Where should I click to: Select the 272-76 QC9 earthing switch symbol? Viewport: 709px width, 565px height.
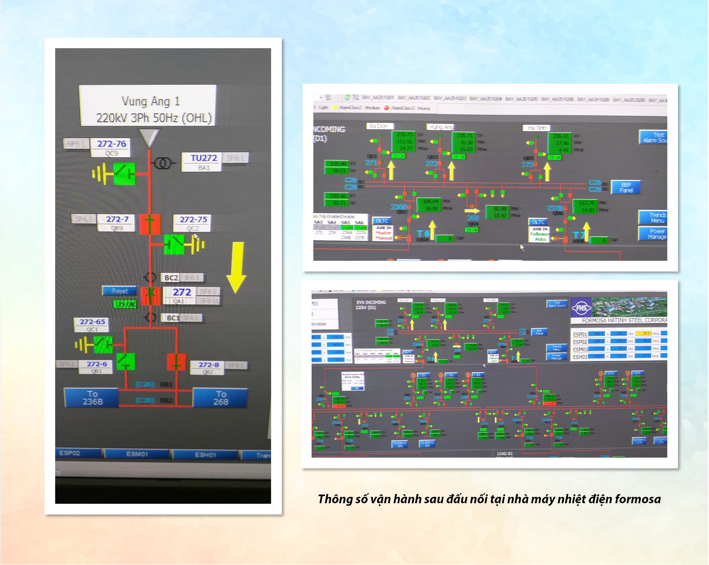click(x=124, y=174)
